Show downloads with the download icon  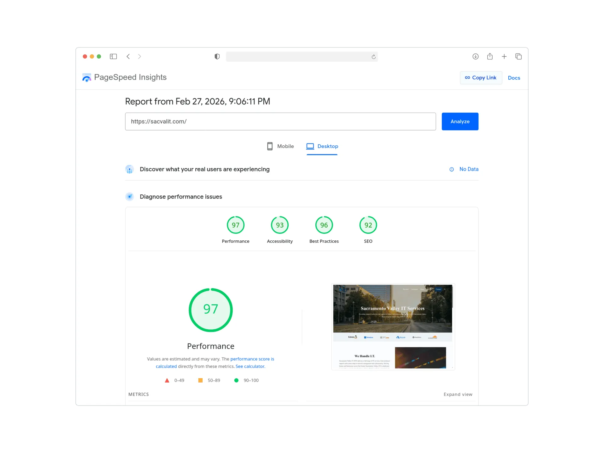tap(475, 57)
